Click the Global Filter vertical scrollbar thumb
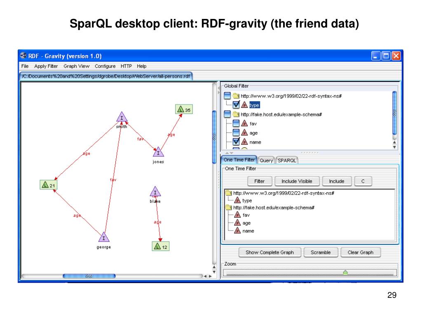Image resolution: width=422 pixels, height=316 pixels. pos(394,113)
